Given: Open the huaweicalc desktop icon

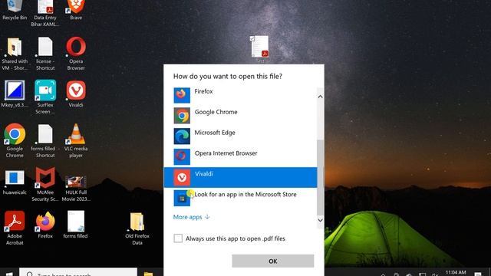Looking at the screenshot, I should (15, 182).
